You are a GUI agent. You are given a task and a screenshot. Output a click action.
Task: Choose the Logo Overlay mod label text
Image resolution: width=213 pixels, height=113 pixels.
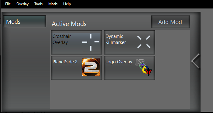coord(119,62)
